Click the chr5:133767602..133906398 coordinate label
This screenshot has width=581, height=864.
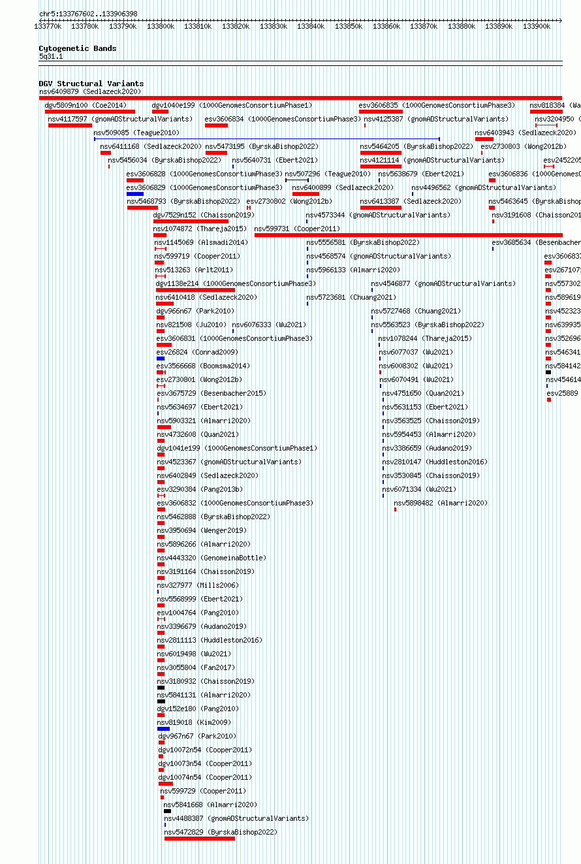click(x=88, y=14)
